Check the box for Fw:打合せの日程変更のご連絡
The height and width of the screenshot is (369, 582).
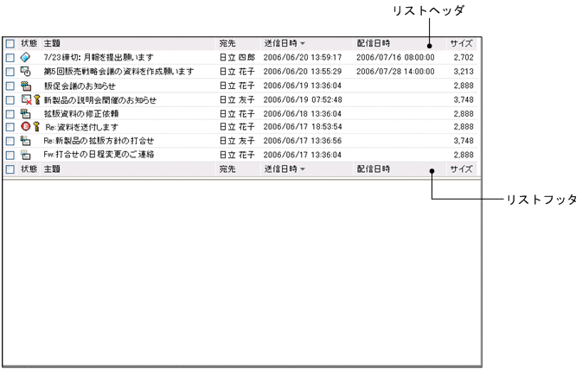point(10,155)
